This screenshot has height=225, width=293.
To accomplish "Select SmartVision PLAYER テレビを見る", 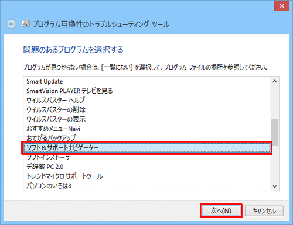I will pyautogui.click(x=147, y=91).
